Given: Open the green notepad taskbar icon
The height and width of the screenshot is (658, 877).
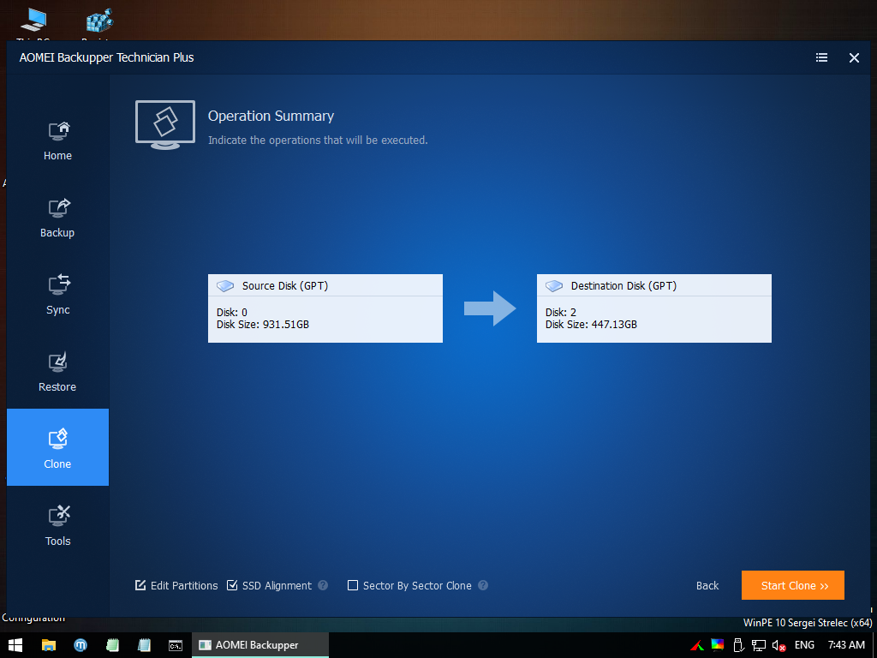Looking at the screenshot, I should click(x=112, y=645).
